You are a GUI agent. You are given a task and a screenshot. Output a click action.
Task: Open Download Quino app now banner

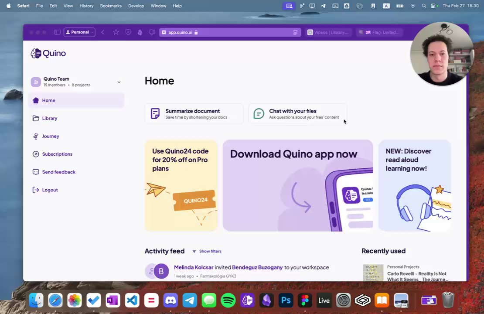pyautogui.click(x=298, y=185)
